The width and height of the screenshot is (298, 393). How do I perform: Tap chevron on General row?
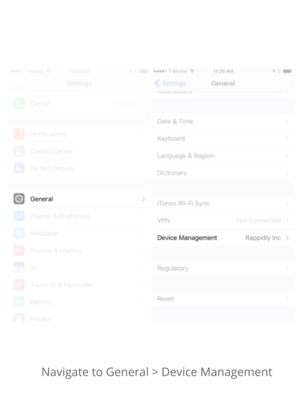point(143,199)
